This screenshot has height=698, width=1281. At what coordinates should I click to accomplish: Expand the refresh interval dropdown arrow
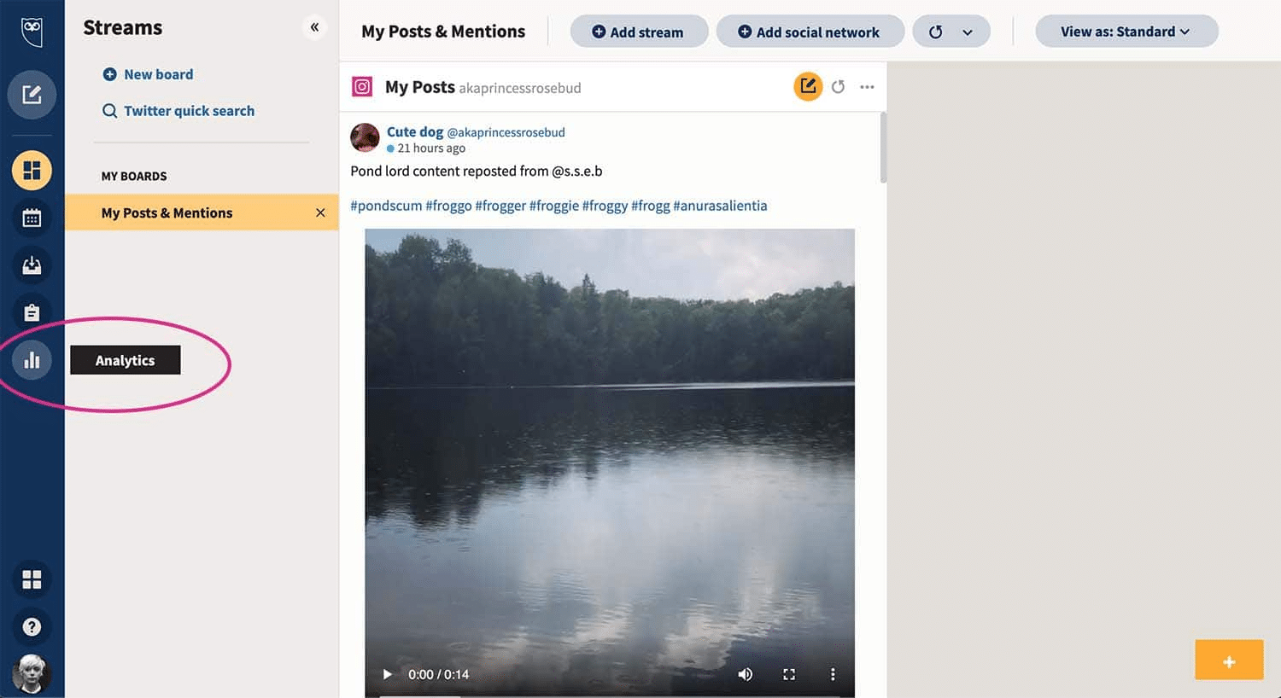coord(968,32)
